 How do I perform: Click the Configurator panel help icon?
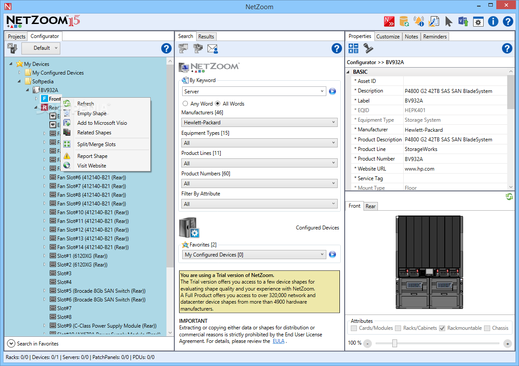[166, 48]
